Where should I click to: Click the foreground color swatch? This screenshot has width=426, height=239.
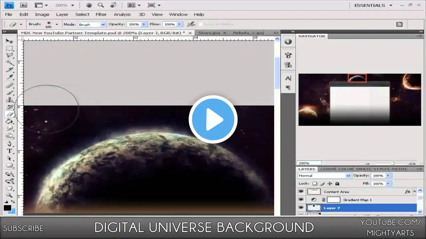(7, 208)
